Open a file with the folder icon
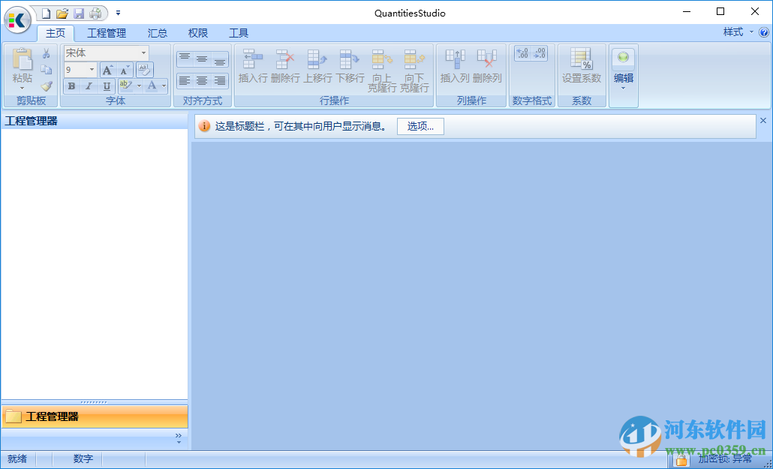773x469 pixels. click(x=62, y=14)
